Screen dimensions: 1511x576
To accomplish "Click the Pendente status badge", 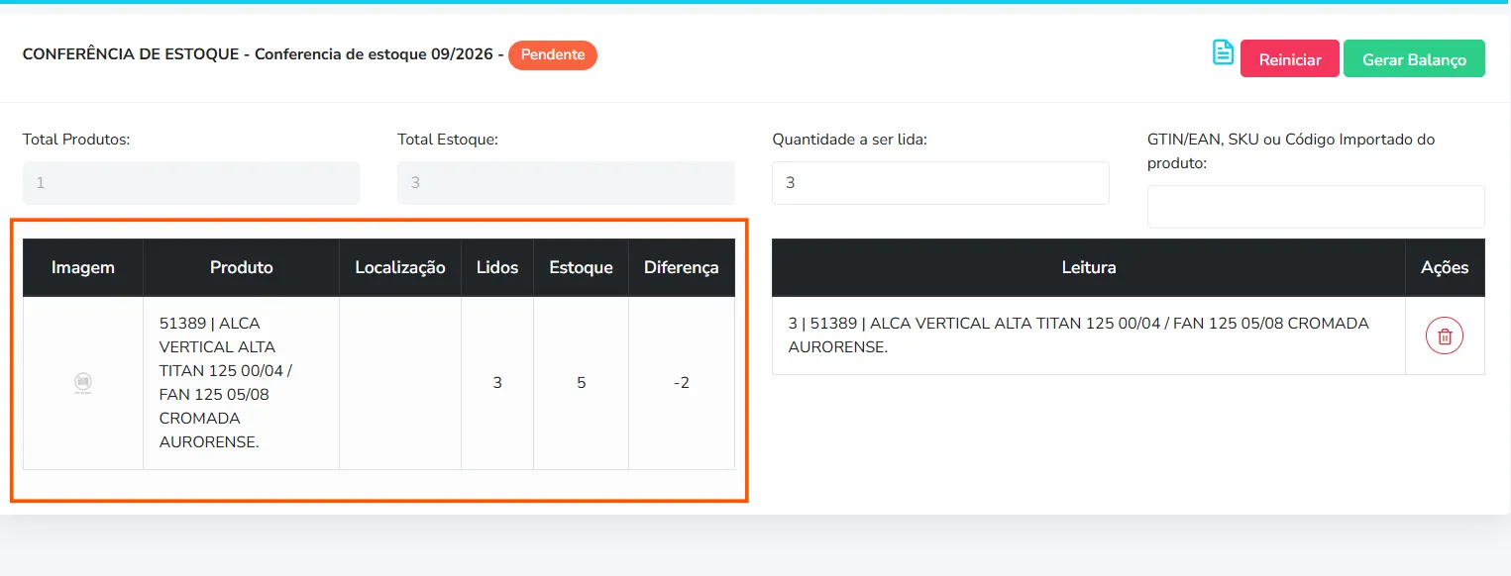I will coord(553,55).
